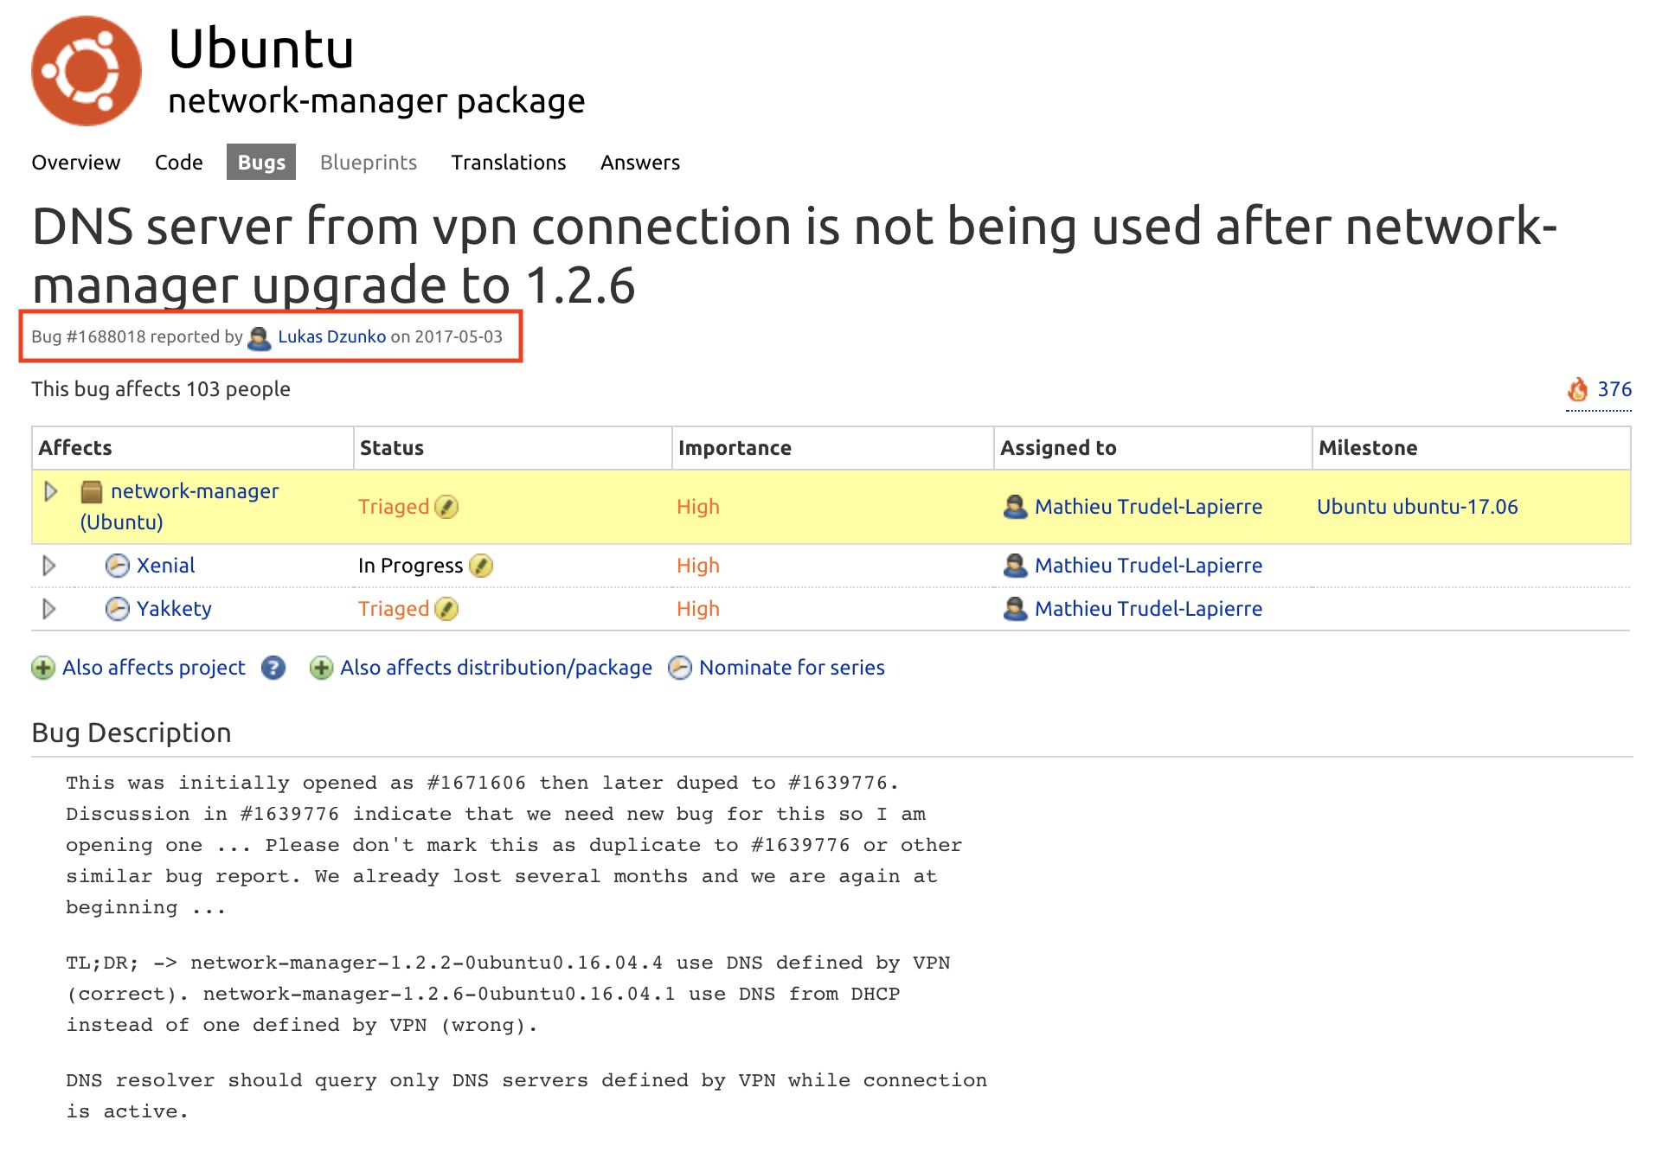Switch to the Overview tab
This screenshot has width=1675, height=1152.
click(76, 163)
